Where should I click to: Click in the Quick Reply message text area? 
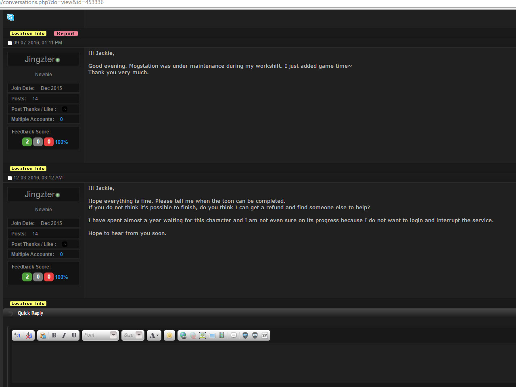click(x=264, y=362)
